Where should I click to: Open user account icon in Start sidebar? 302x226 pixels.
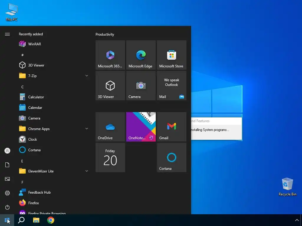[7, 151]
